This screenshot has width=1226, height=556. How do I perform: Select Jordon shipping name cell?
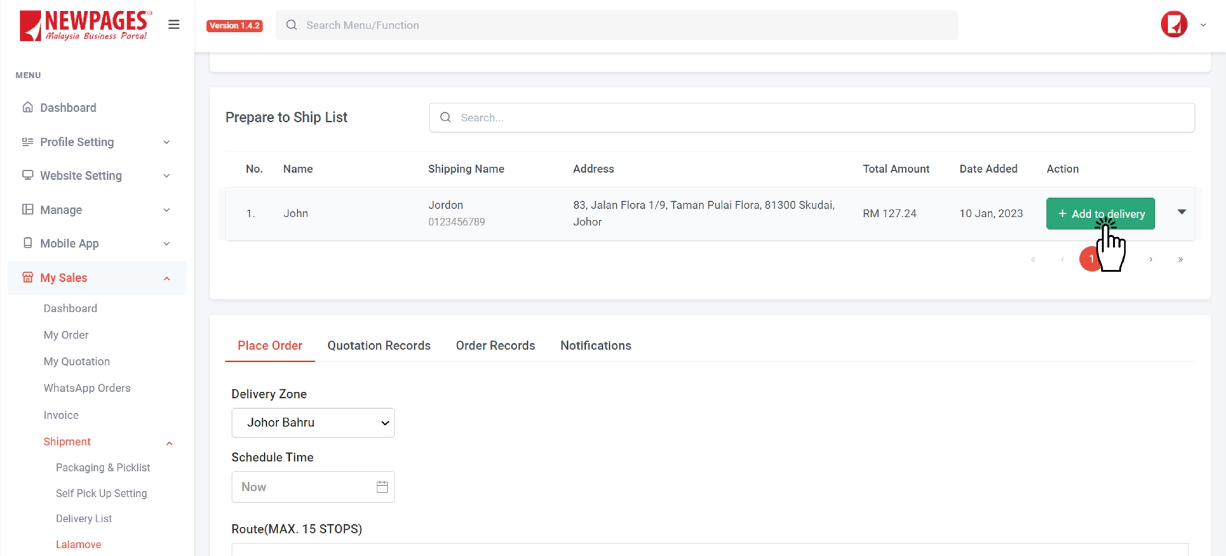(446, 205)
